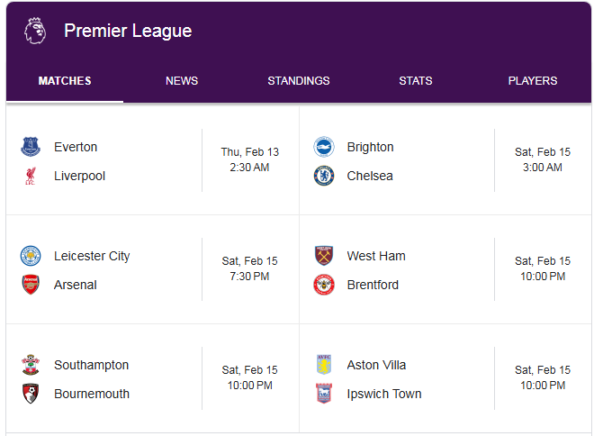Viewport: 594px width, 436px height.
Task: Open the Southampton team name link
Action: pos(91,365)
